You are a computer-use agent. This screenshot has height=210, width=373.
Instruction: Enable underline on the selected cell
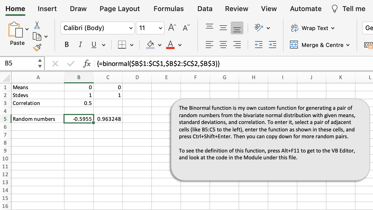click(x=94, y=44)
